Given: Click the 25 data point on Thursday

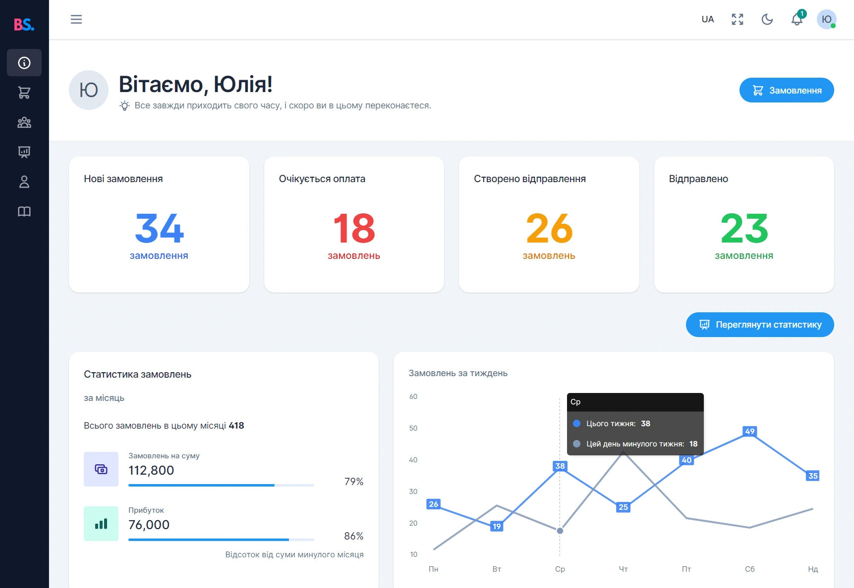Looking at the screenshot, I should click(624, 507).
